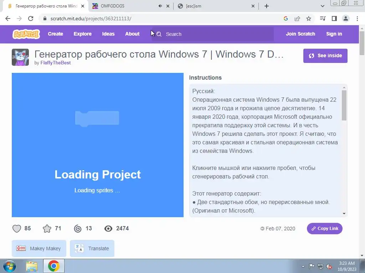The width and height of the screenshot is (365, 273).
Task: Click the Loading Project stage area
Action: tap(98, 145)
